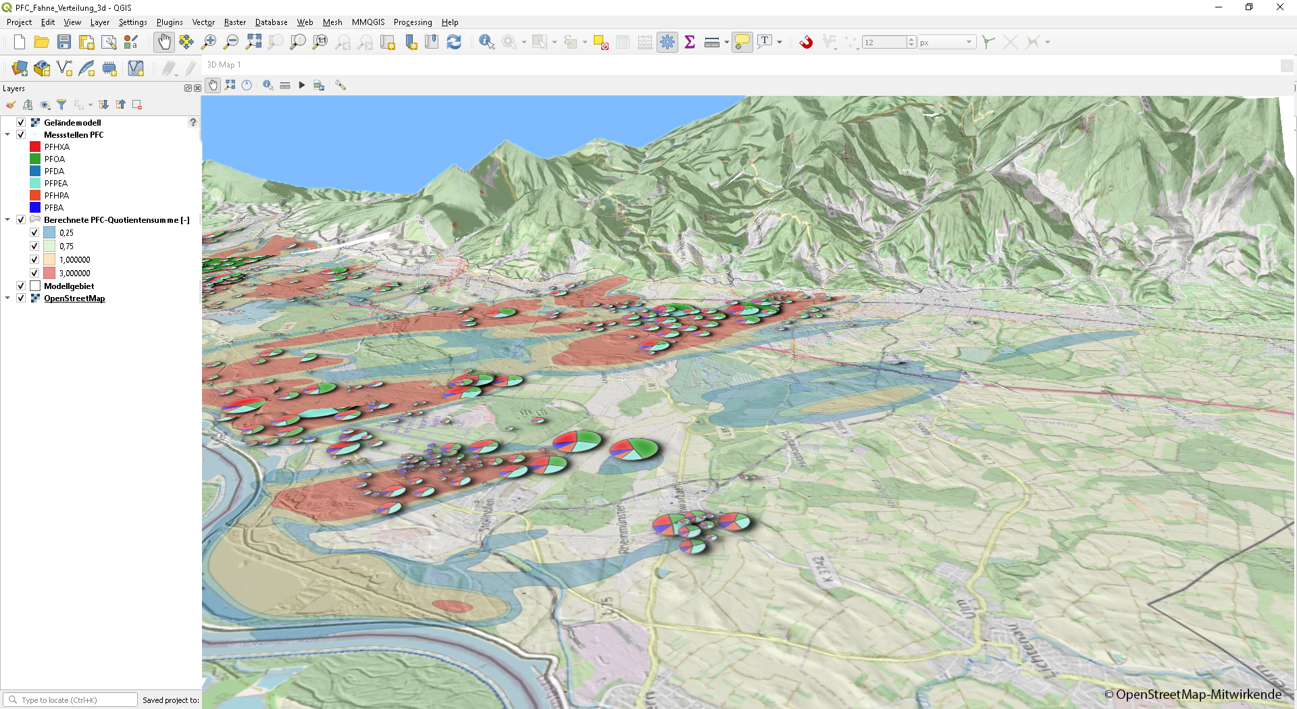Select the Pan Map hand tool

[x=164, y=42]
